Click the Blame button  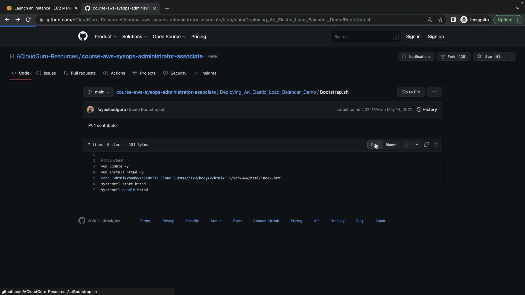click(x=391, y=145)
